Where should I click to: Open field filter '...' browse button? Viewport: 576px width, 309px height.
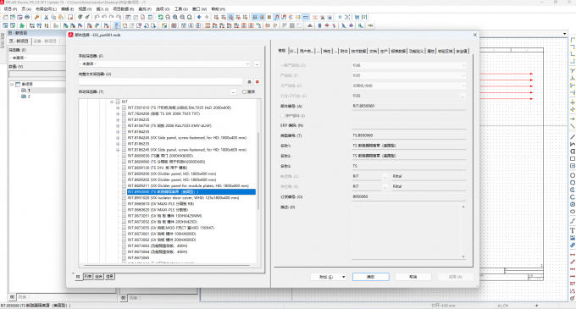258,63
